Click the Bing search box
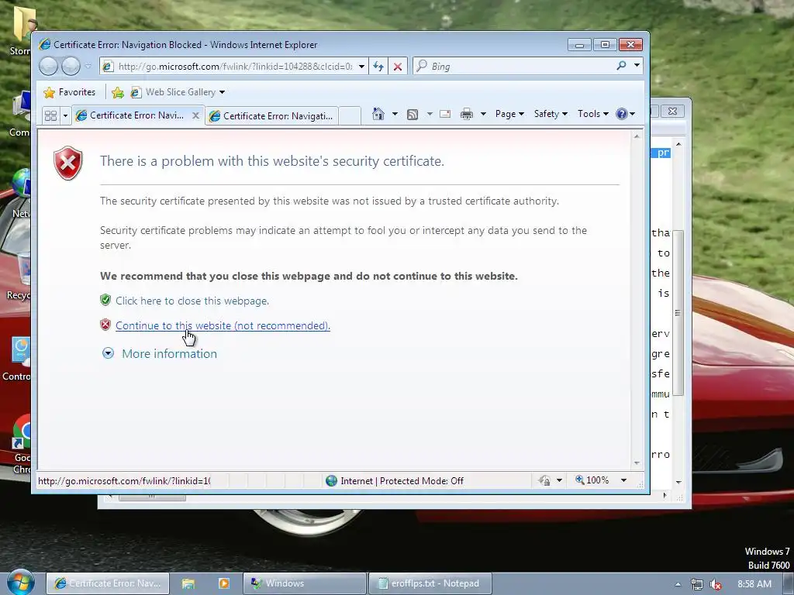Image resolution: width=794 pixels, height=595 pixels. (514, 67)
